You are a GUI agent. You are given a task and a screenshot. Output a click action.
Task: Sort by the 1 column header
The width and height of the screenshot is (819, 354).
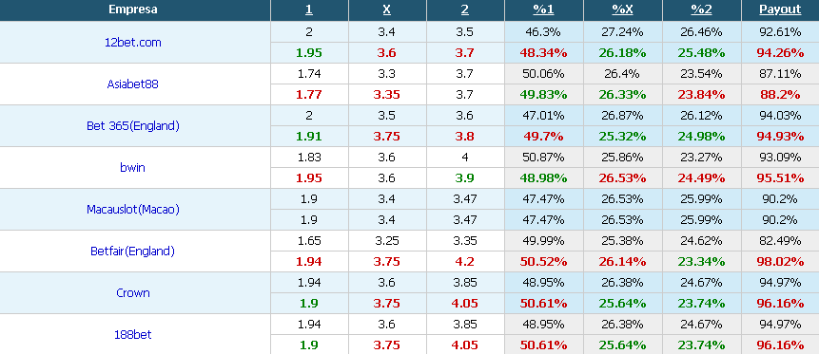click(309, 9)
